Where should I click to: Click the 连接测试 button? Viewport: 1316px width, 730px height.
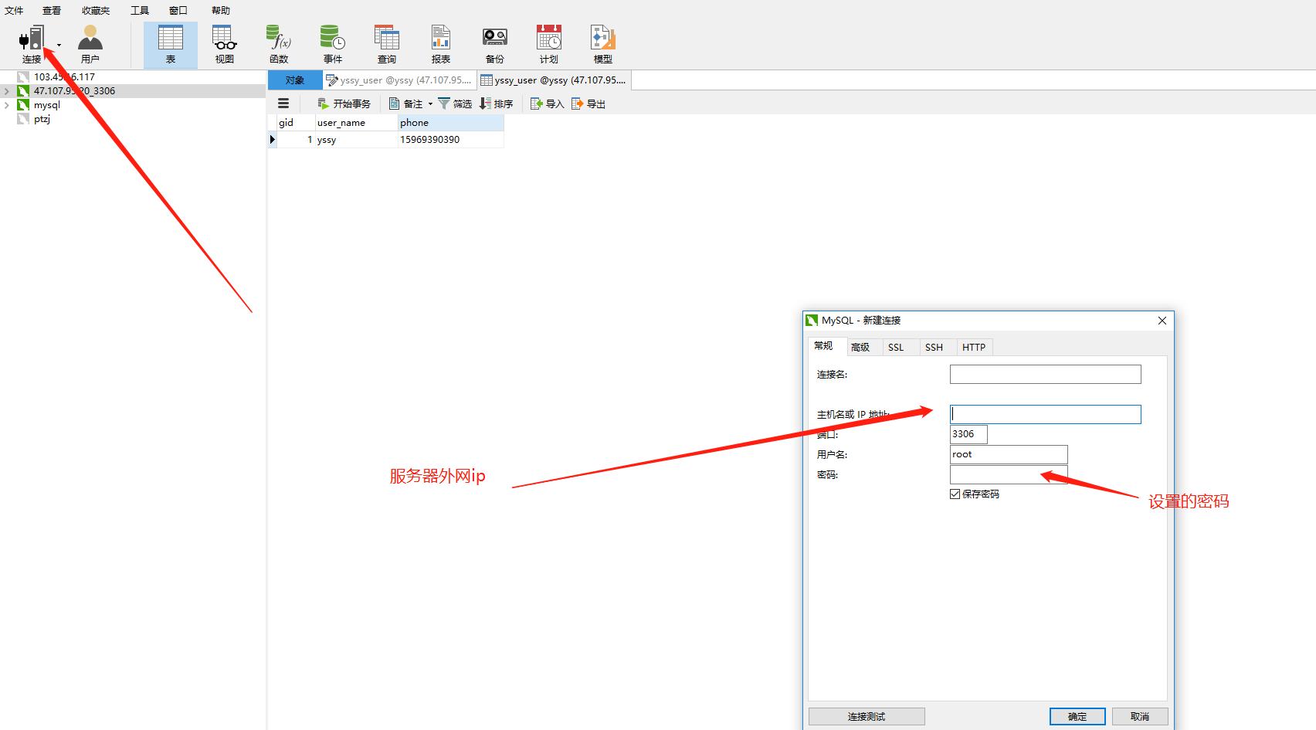tap(867, 717)
